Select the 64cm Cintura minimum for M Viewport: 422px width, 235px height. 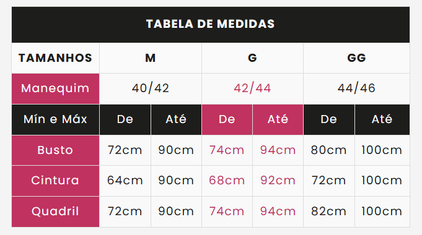click(125, 181)
